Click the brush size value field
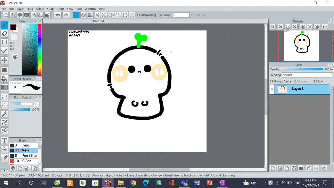 point(36,104)
